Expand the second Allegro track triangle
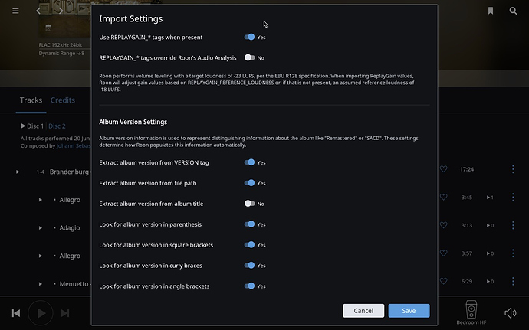529x330 pixels. coord(40,256)
